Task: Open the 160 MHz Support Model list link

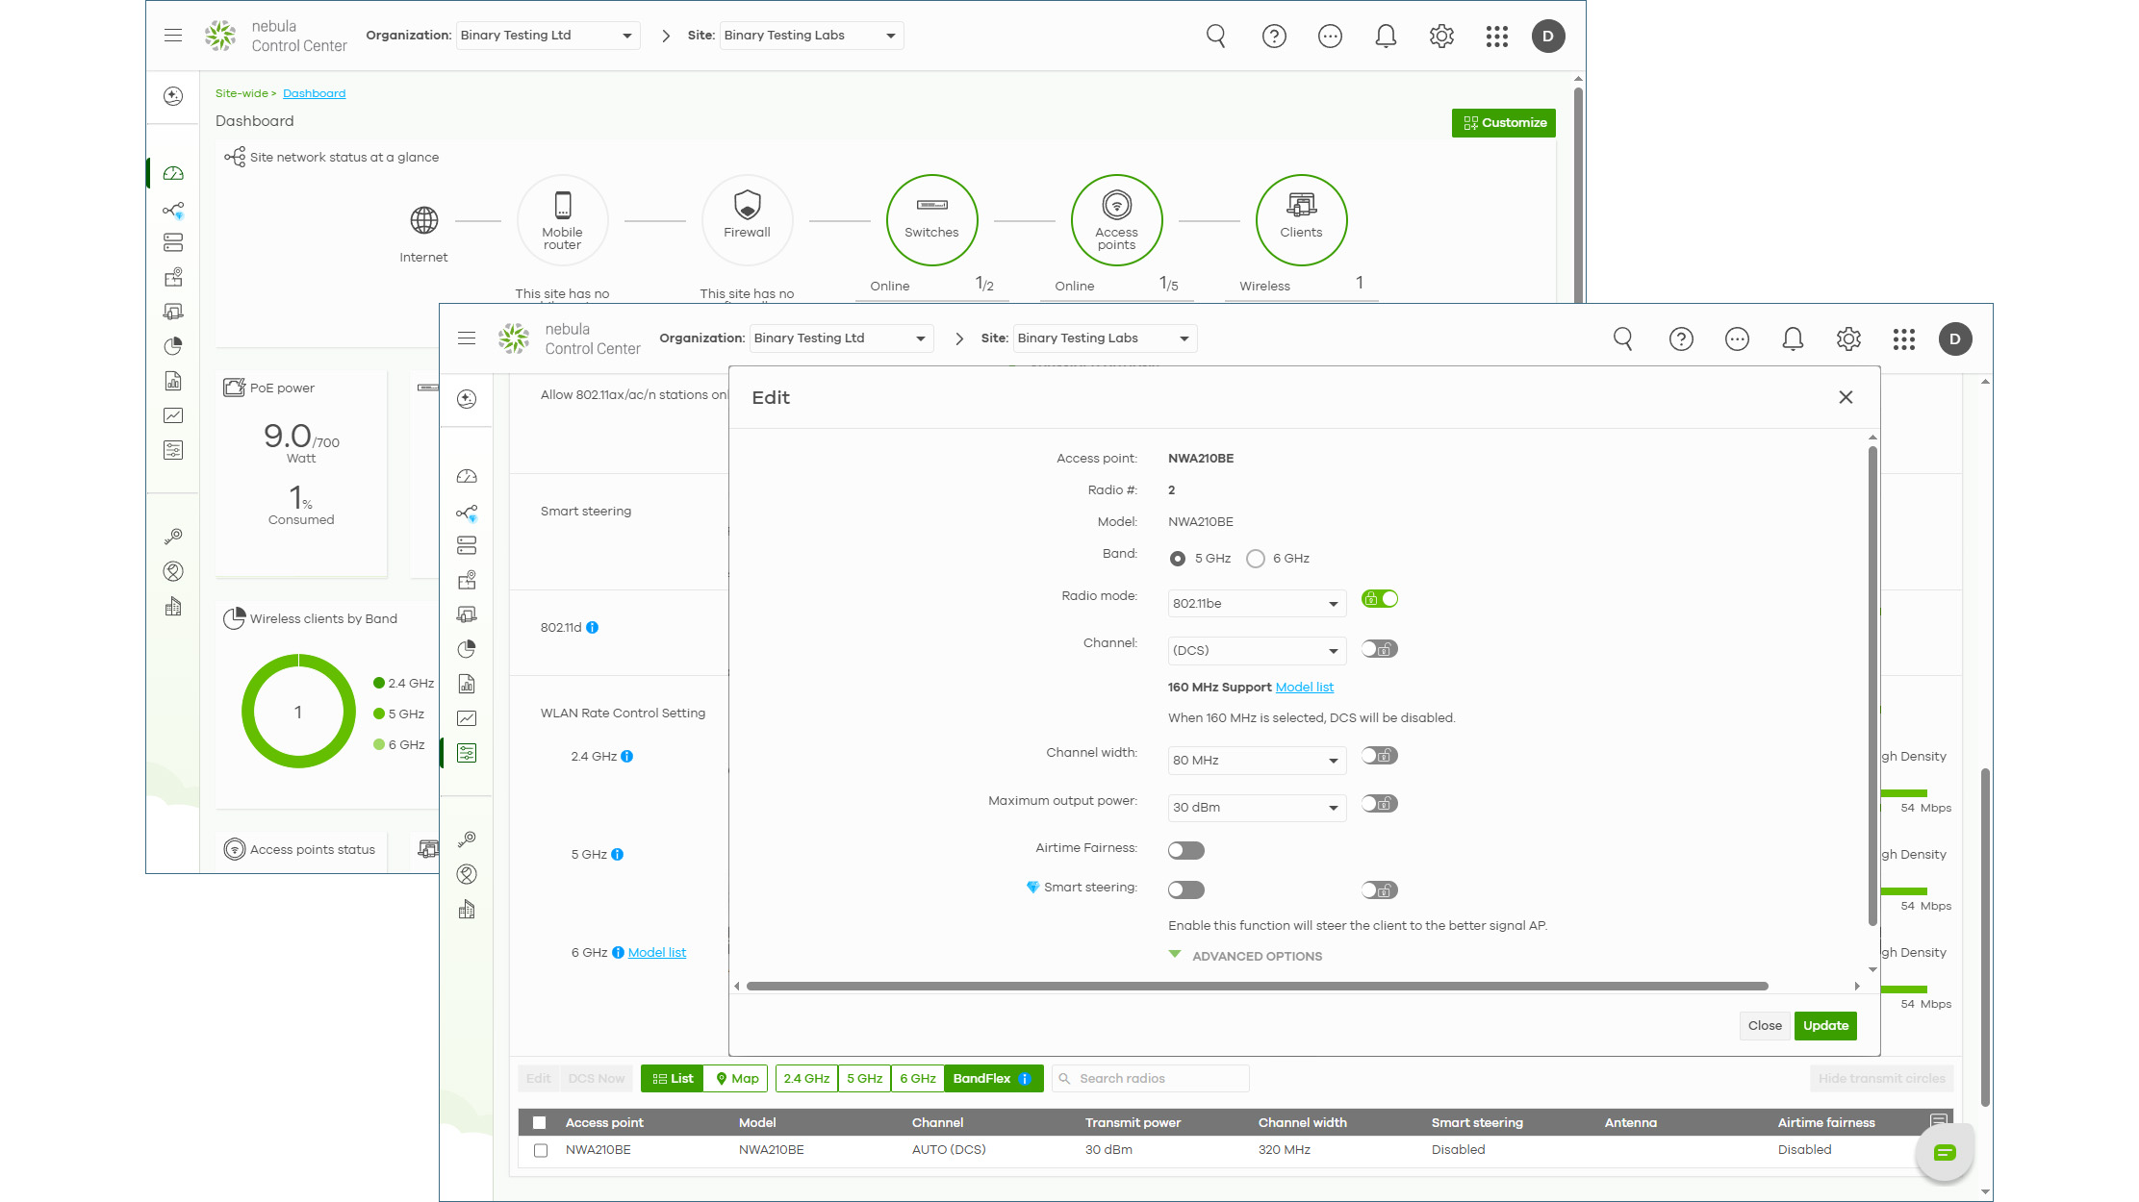Action: point(1304,687)
